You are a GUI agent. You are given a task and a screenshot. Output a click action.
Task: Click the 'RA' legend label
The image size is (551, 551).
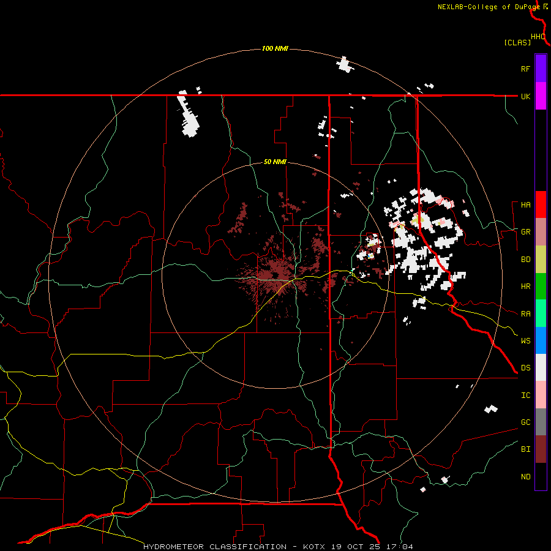(x=525, y=313)
